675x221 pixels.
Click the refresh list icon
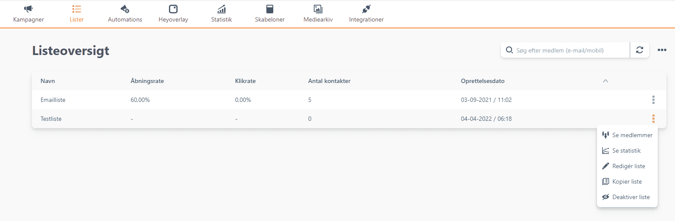640,50
